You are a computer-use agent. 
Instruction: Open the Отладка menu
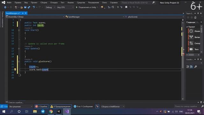tap(54, 3)
